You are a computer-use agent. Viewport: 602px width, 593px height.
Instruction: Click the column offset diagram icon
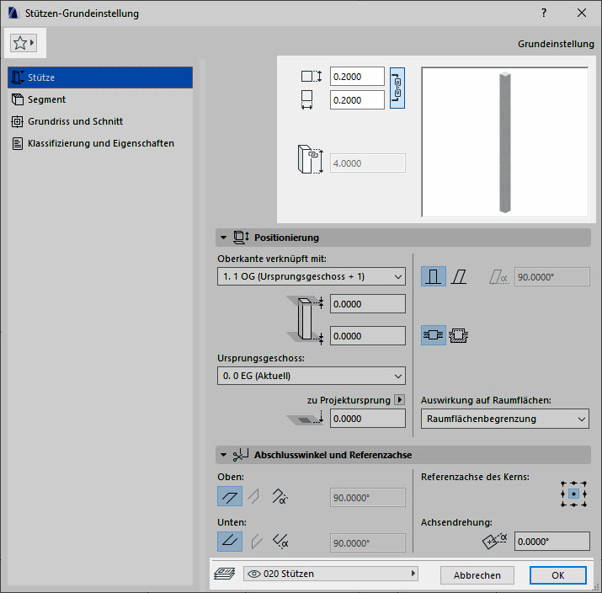tap(306, 320)
